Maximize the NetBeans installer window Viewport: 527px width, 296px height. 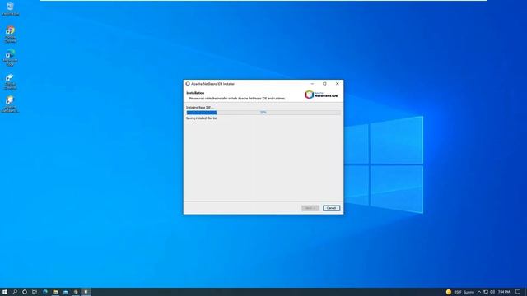[x=324, y=84]
